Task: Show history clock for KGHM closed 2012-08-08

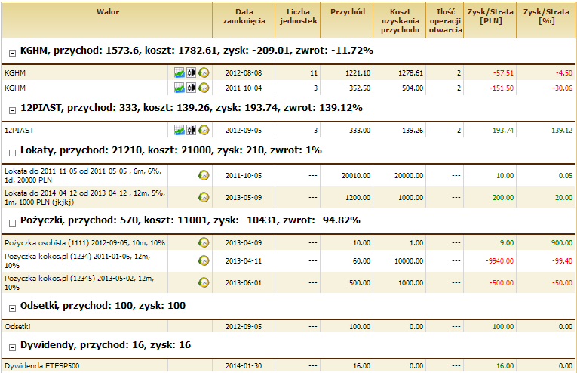Action: (204, 73)
